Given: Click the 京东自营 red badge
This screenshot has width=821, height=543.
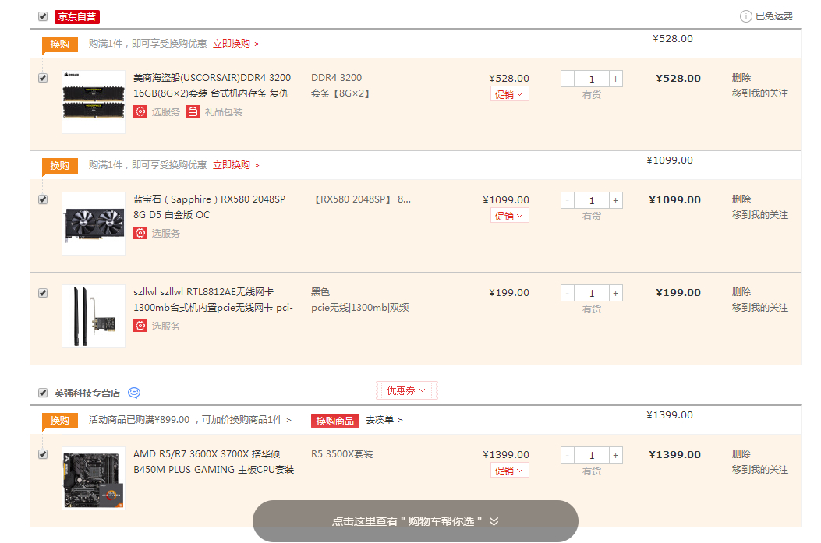Looking at the screenshot, I should 77,16.
